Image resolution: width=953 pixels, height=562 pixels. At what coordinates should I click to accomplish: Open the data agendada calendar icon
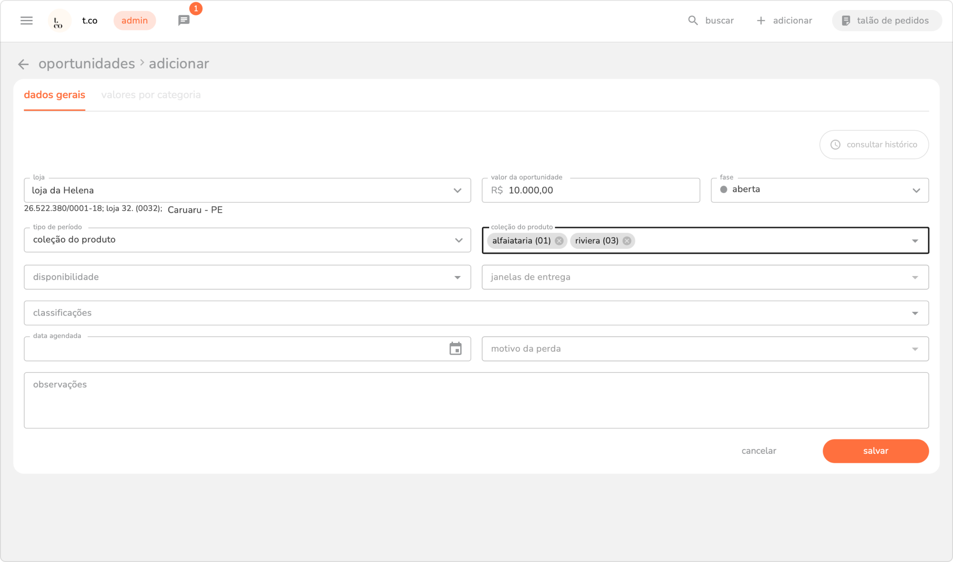click(455, 349)
